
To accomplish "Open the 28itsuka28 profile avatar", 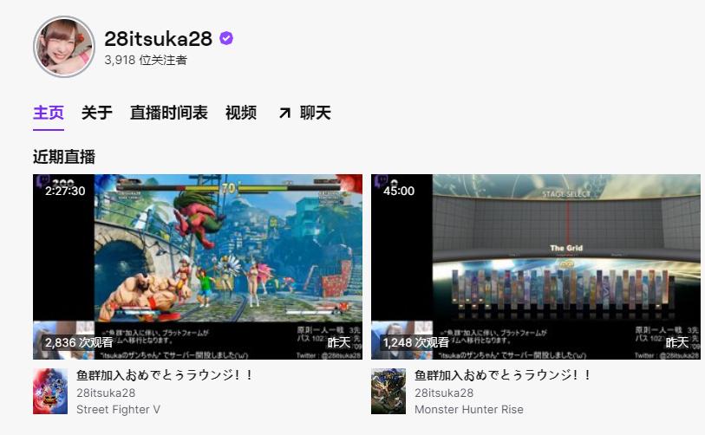I will pos(64,47).
